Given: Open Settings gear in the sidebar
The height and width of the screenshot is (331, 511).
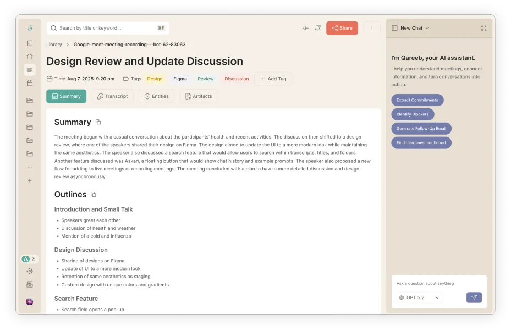Looking at the screenshot, I should pos(30,271).
